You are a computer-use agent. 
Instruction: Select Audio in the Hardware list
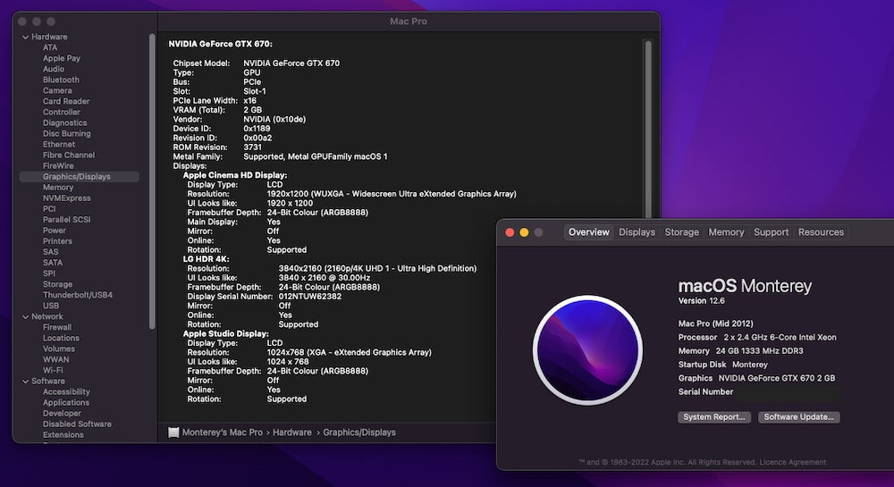tap(54, 69)
